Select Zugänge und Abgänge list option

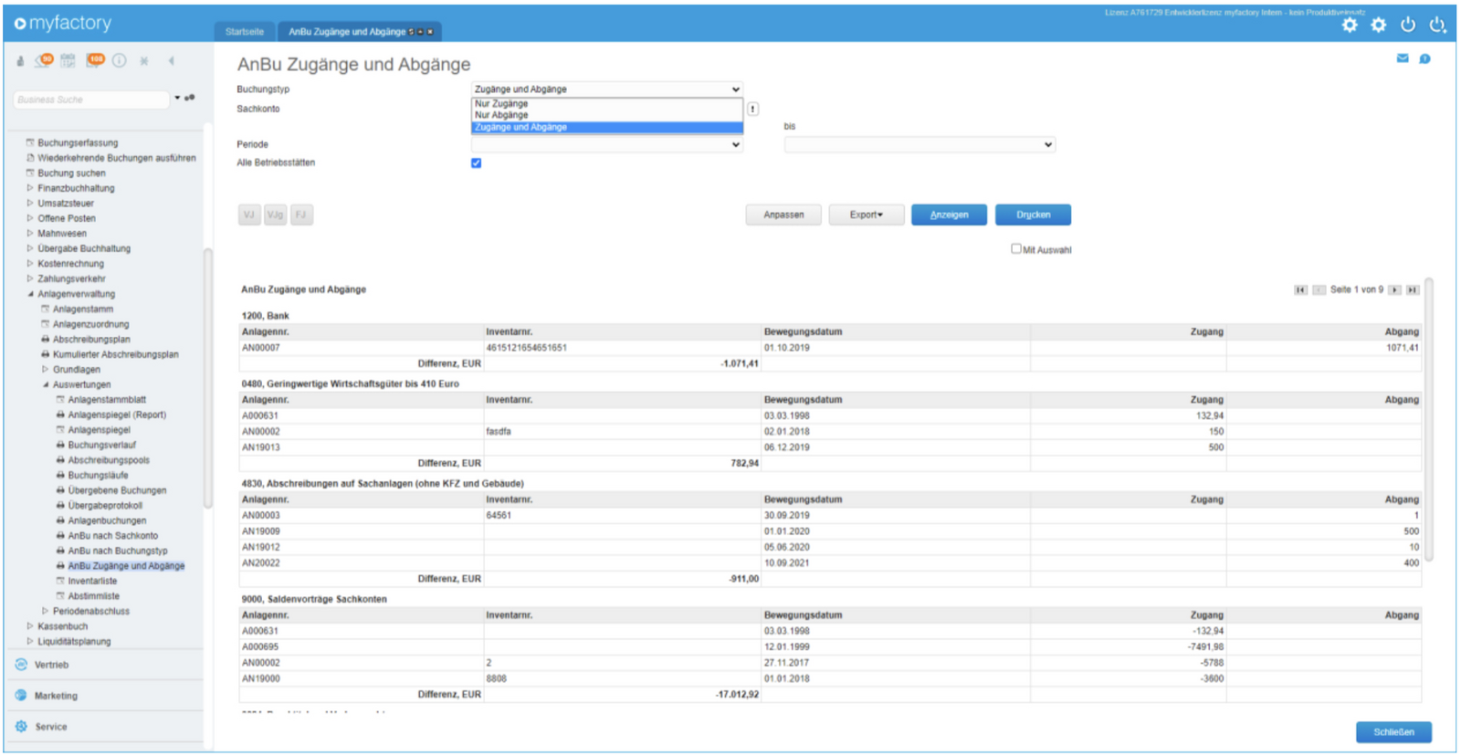coord(607,127)
